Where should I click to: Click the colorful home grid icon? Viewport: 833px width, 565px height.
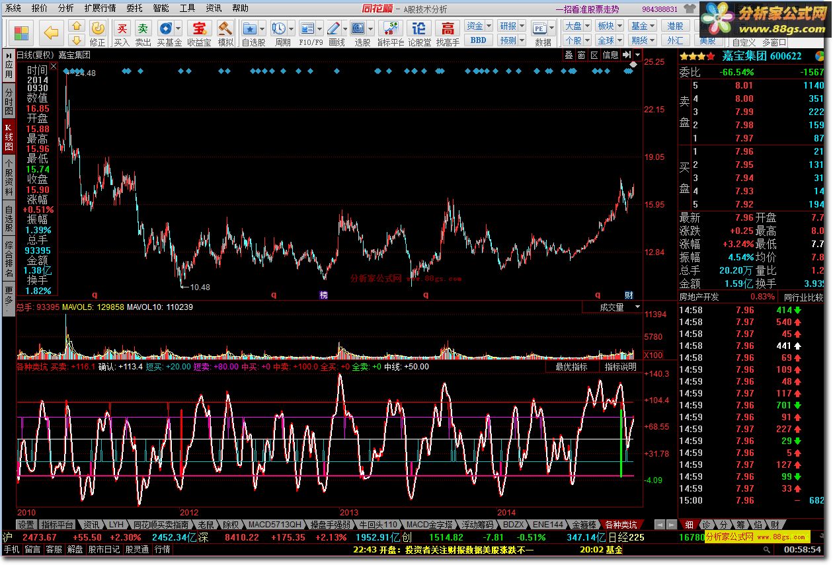click(x=22, y=34)
